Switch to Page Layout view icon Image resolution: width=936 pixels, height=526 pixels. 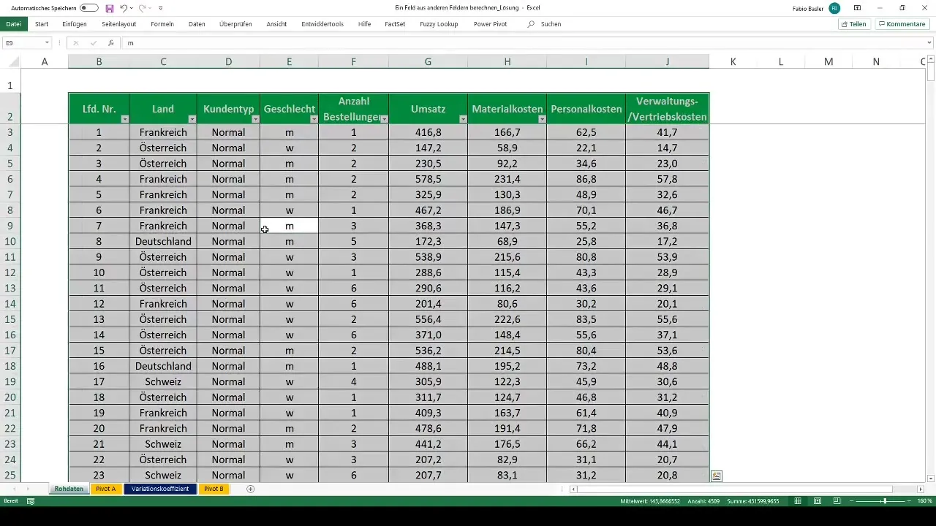817,501
